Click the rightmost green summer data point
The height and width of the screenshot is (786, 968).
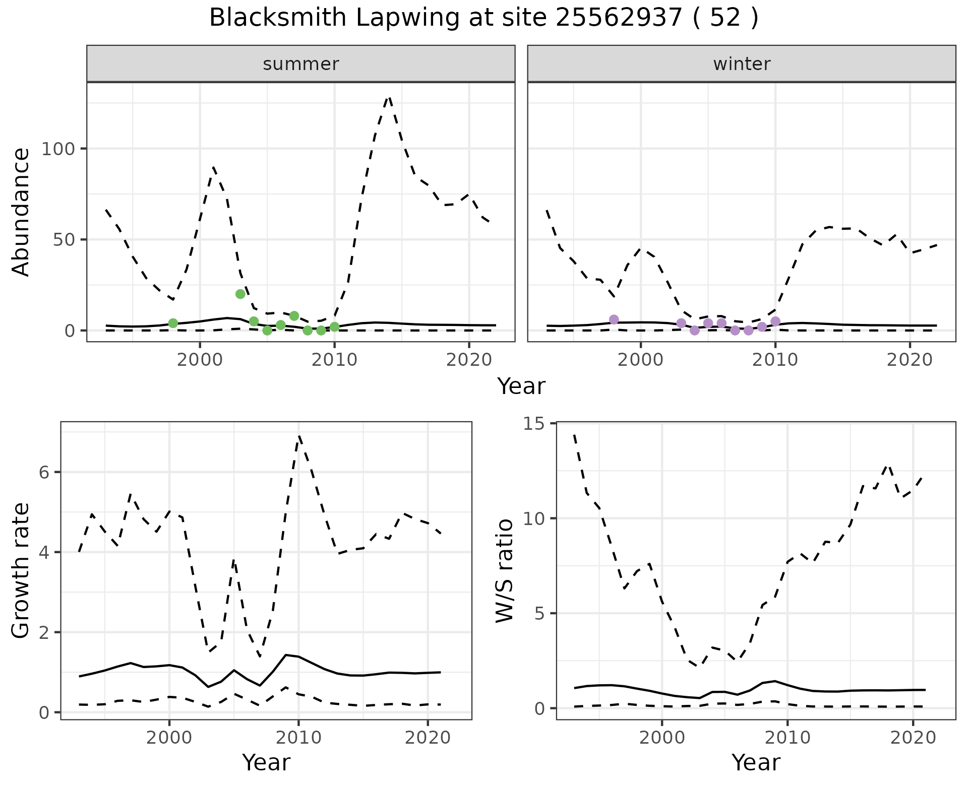point(334,327)
